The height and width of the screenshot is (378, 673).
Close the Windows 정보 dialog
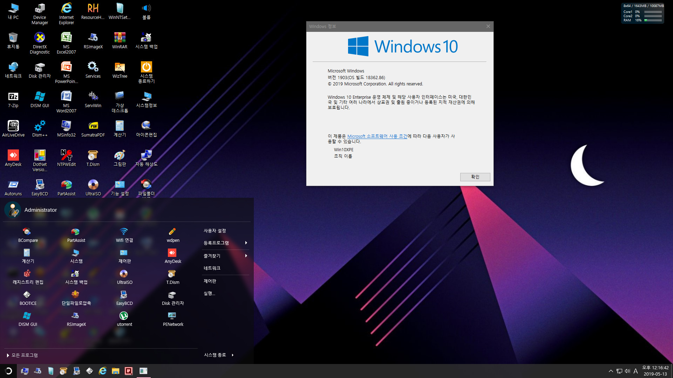click(x=488, y=26)
